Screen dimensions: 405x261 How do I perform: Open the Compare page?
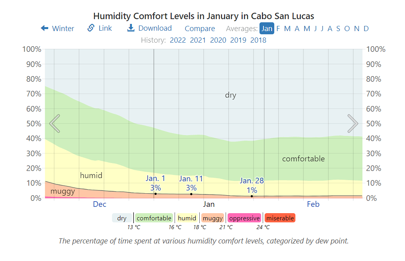coord(200,28)
